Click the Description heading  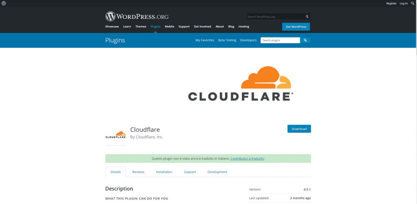point(119,189)
